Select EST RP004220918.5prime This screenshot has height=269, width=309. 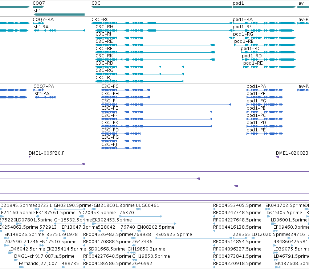coord(237,264)
